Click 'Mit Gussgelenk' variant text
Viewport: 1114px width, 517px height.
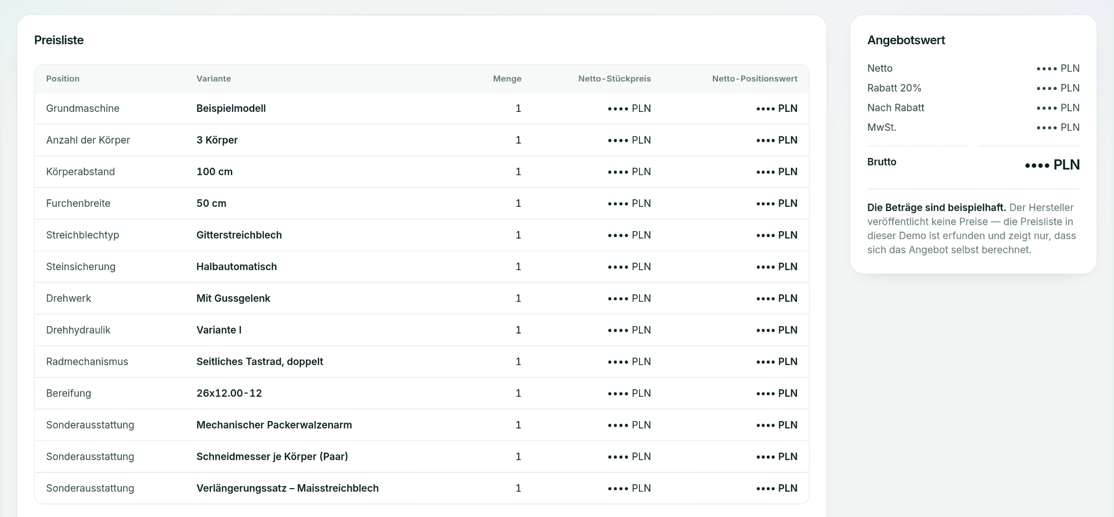[x=233, y=298]
